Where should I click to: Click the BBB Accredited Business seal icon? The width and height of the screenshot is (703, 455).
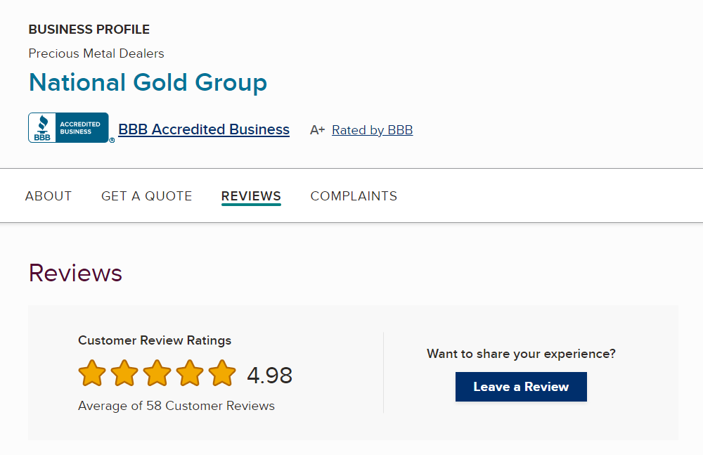(x=69, y=128)
